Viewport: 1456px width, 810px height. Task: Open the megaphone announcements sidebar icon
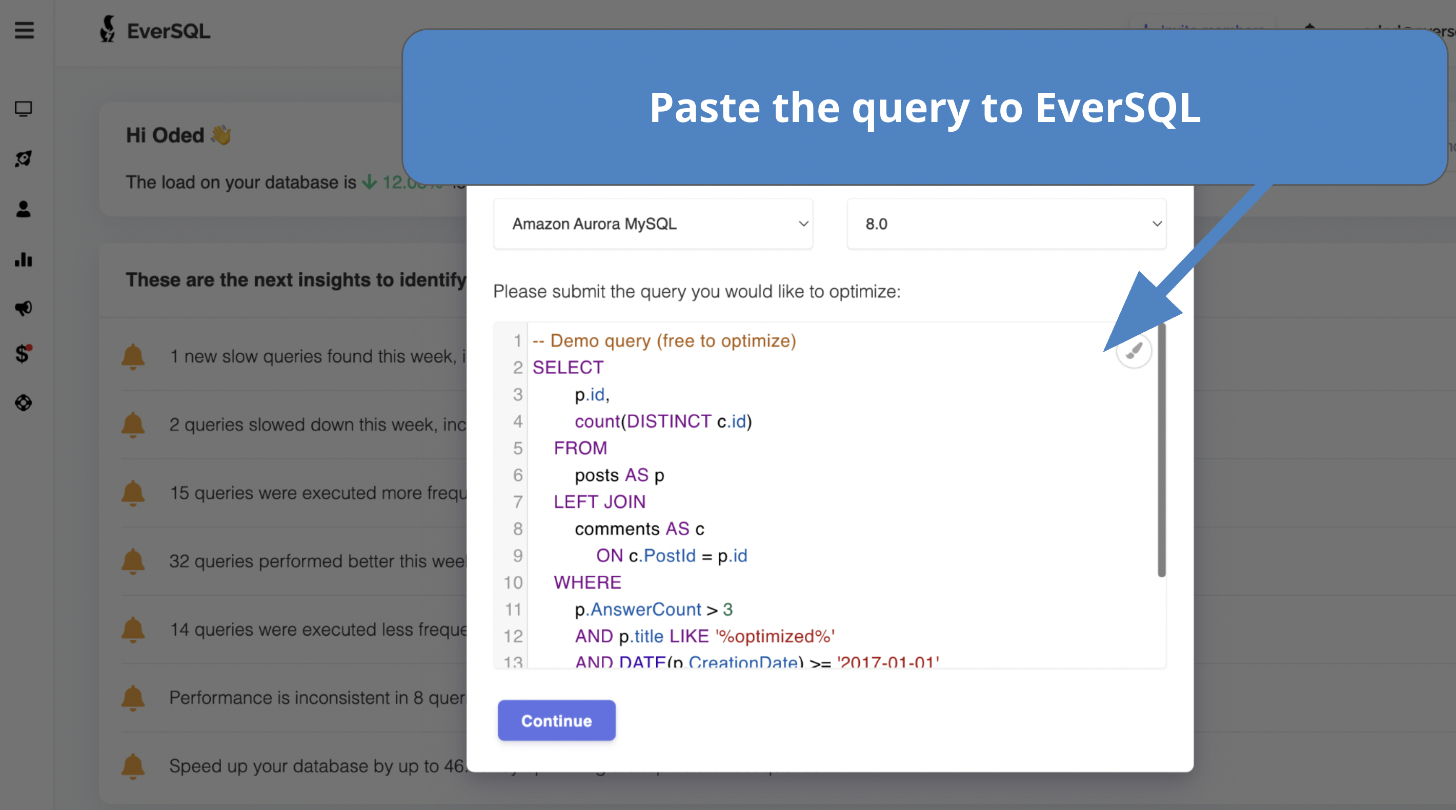[x=23, y=308]
